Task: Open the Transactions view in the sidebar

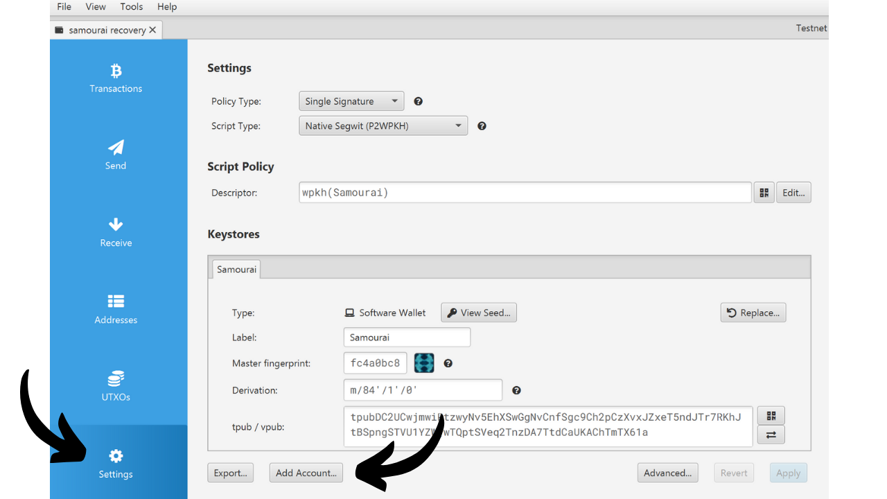Action: coord(116,78)
